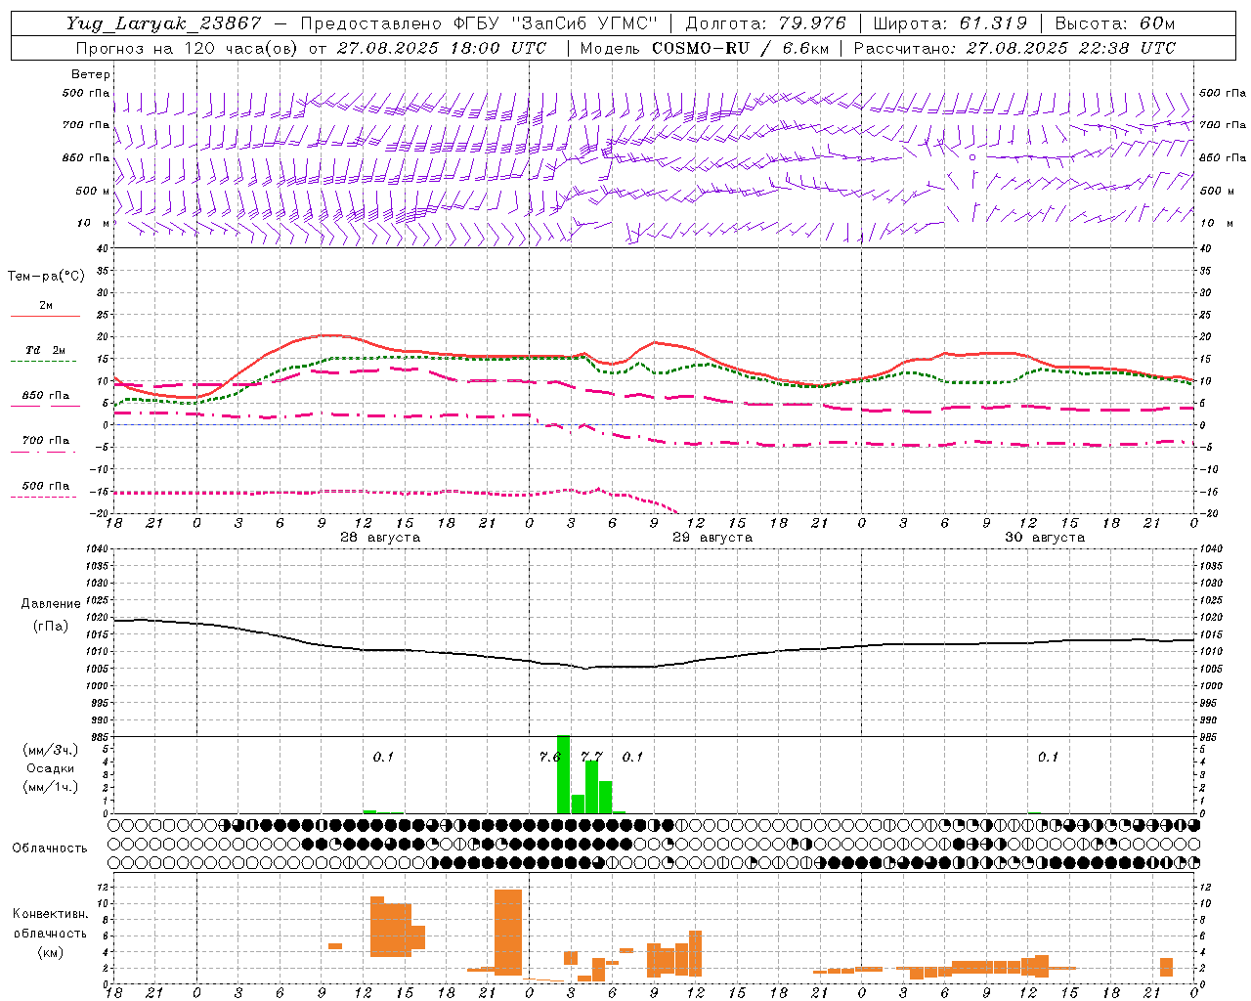Click the (мм/3ч.) unit label

click(x=51, y=751)
